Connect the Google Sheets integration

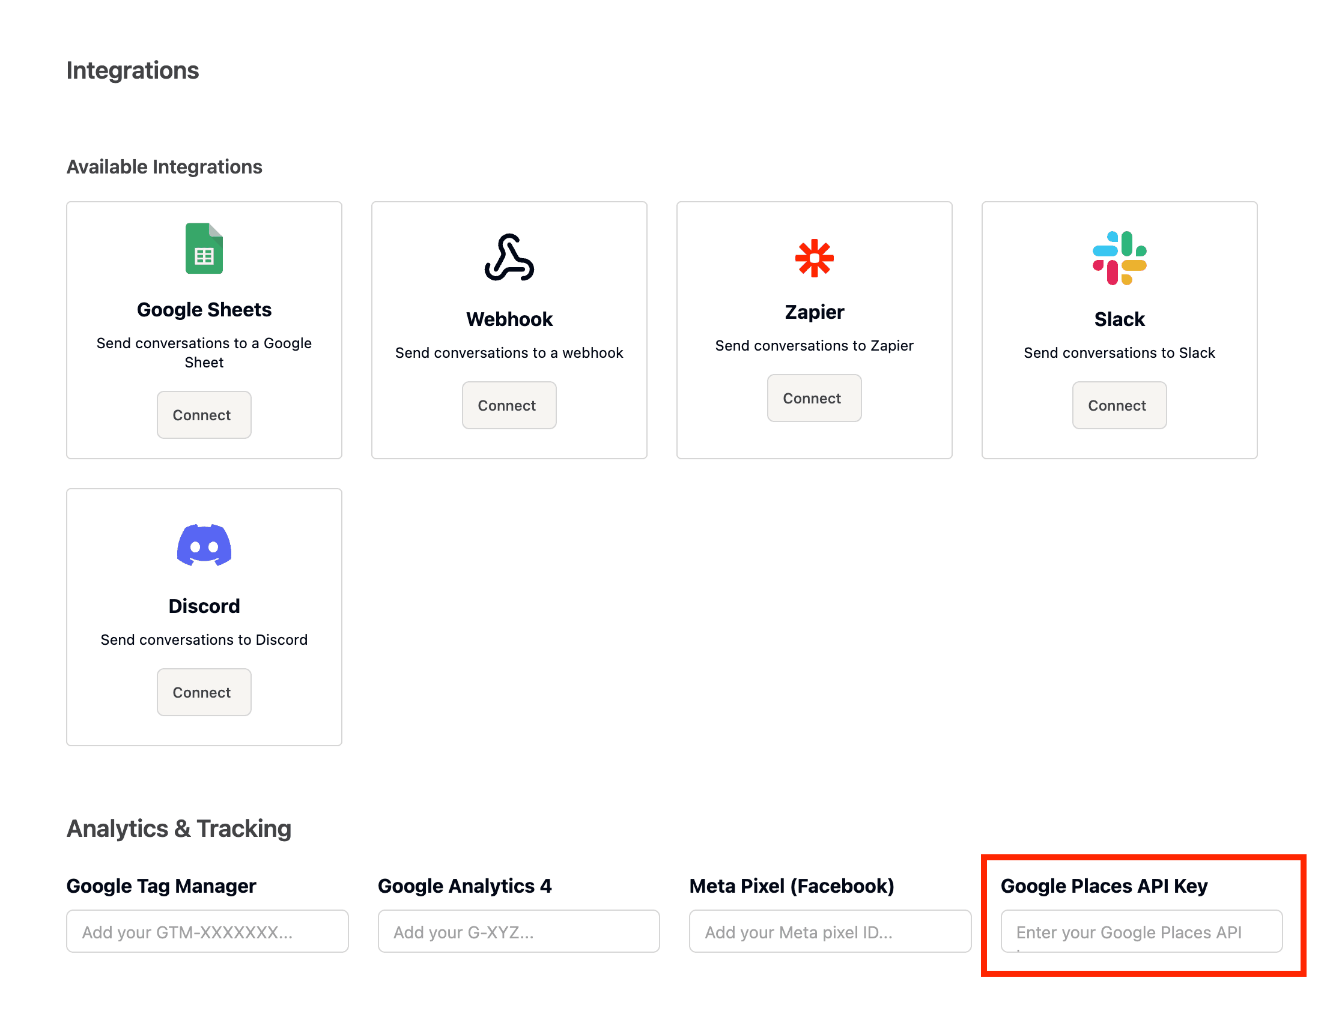[x=204, y=415]
